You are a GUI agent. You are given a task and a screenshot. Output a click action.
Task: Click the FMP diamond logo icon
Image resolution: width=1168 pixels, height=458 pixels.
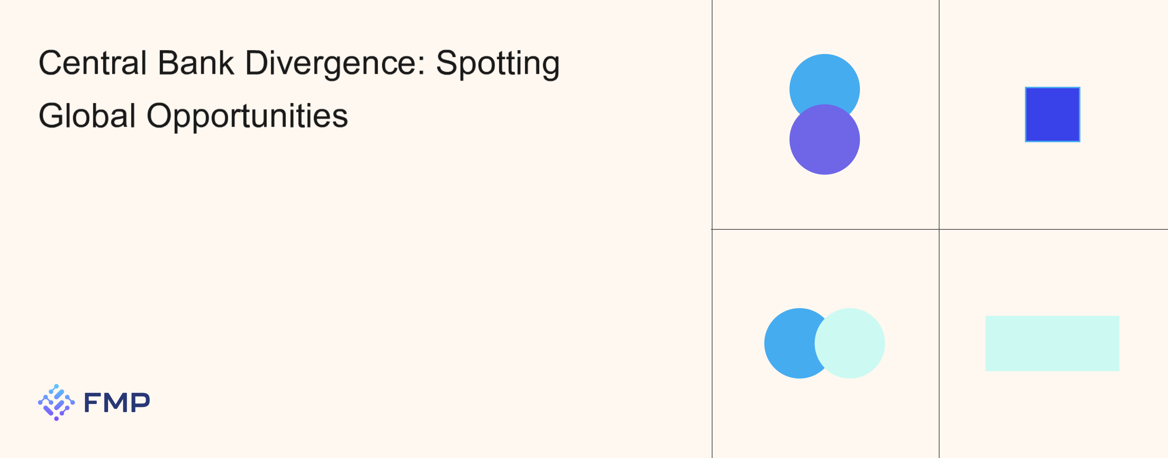click(x=56, y=402)
